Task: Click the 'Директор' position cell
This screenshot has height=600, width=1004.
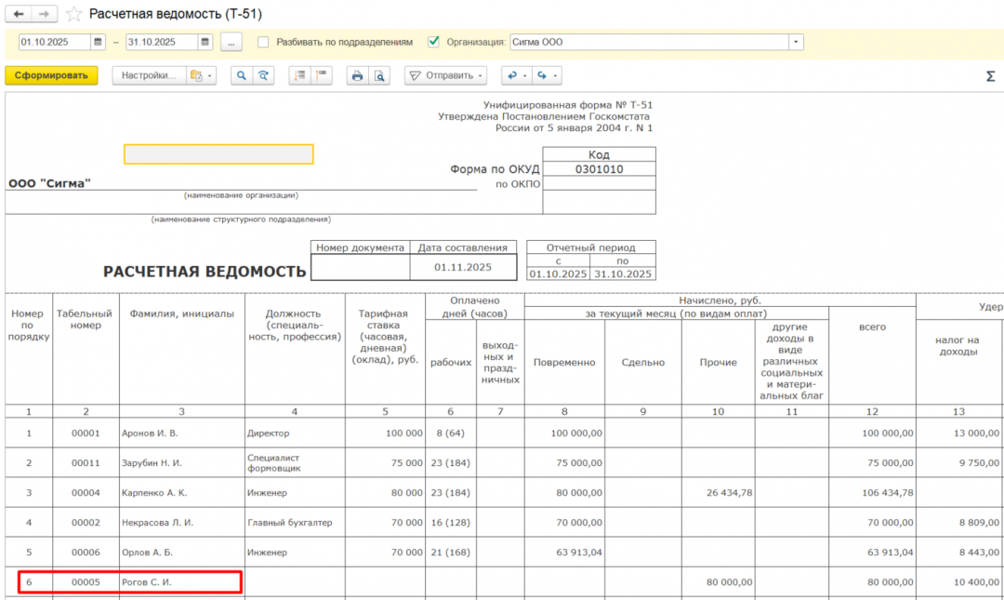Action: point(295,433)
